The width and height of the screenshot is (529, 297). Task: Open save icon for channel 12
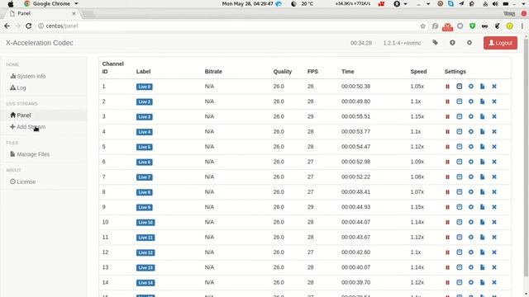460,252
